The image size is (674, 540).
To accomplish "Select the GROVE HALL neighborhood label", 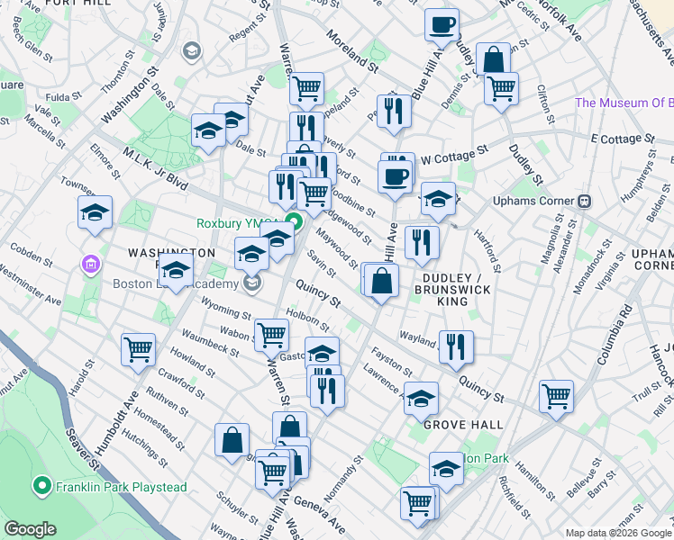I will [x=463, y=425].
